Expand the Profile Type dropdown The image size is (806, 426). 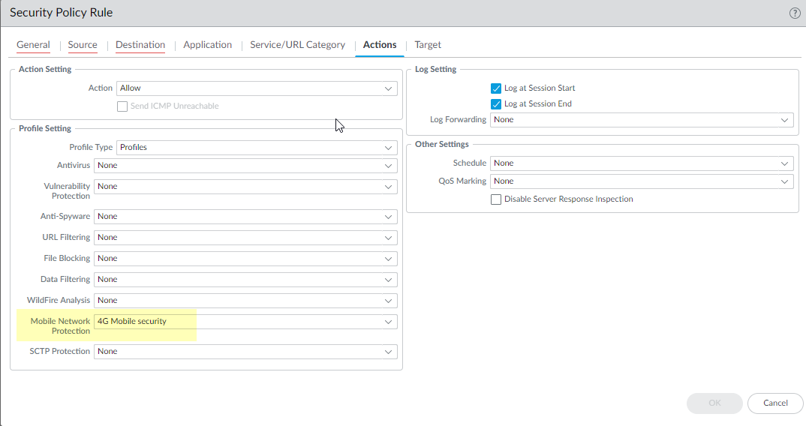coord(257,148)
